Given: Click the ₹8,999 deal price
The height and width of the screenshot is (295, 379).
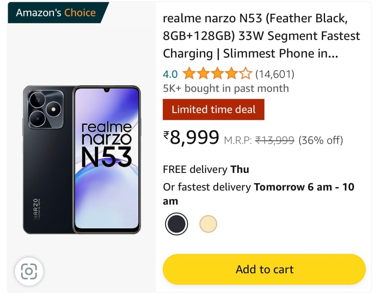Looking at the screenshot, I should tap(191, 138).
